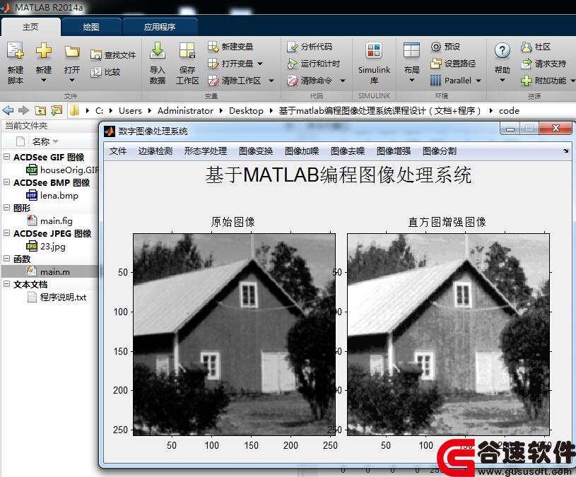Select main.fig in the file list

49,220
